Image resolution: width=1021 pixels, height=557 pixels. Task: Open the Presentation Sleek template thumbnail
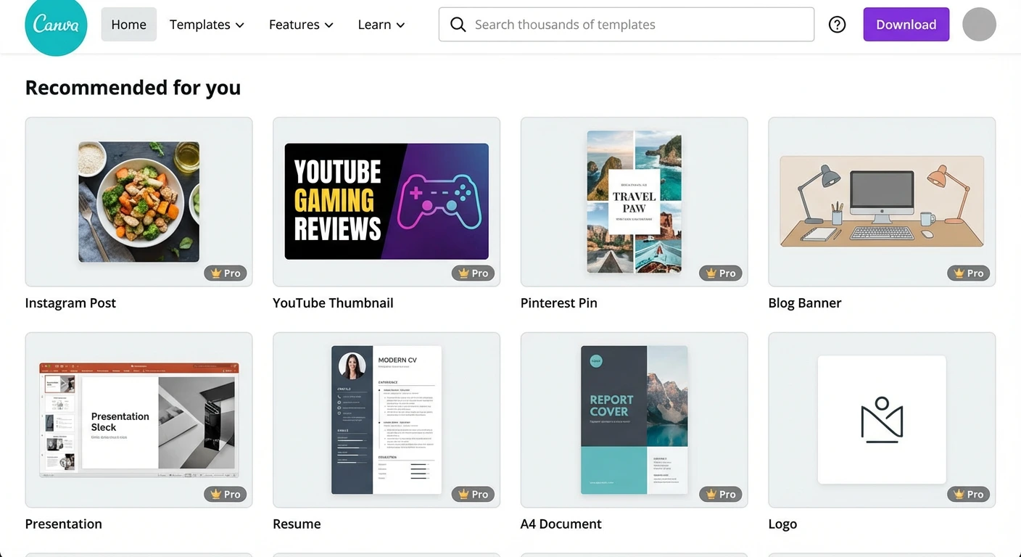click(x=139, y=421)
